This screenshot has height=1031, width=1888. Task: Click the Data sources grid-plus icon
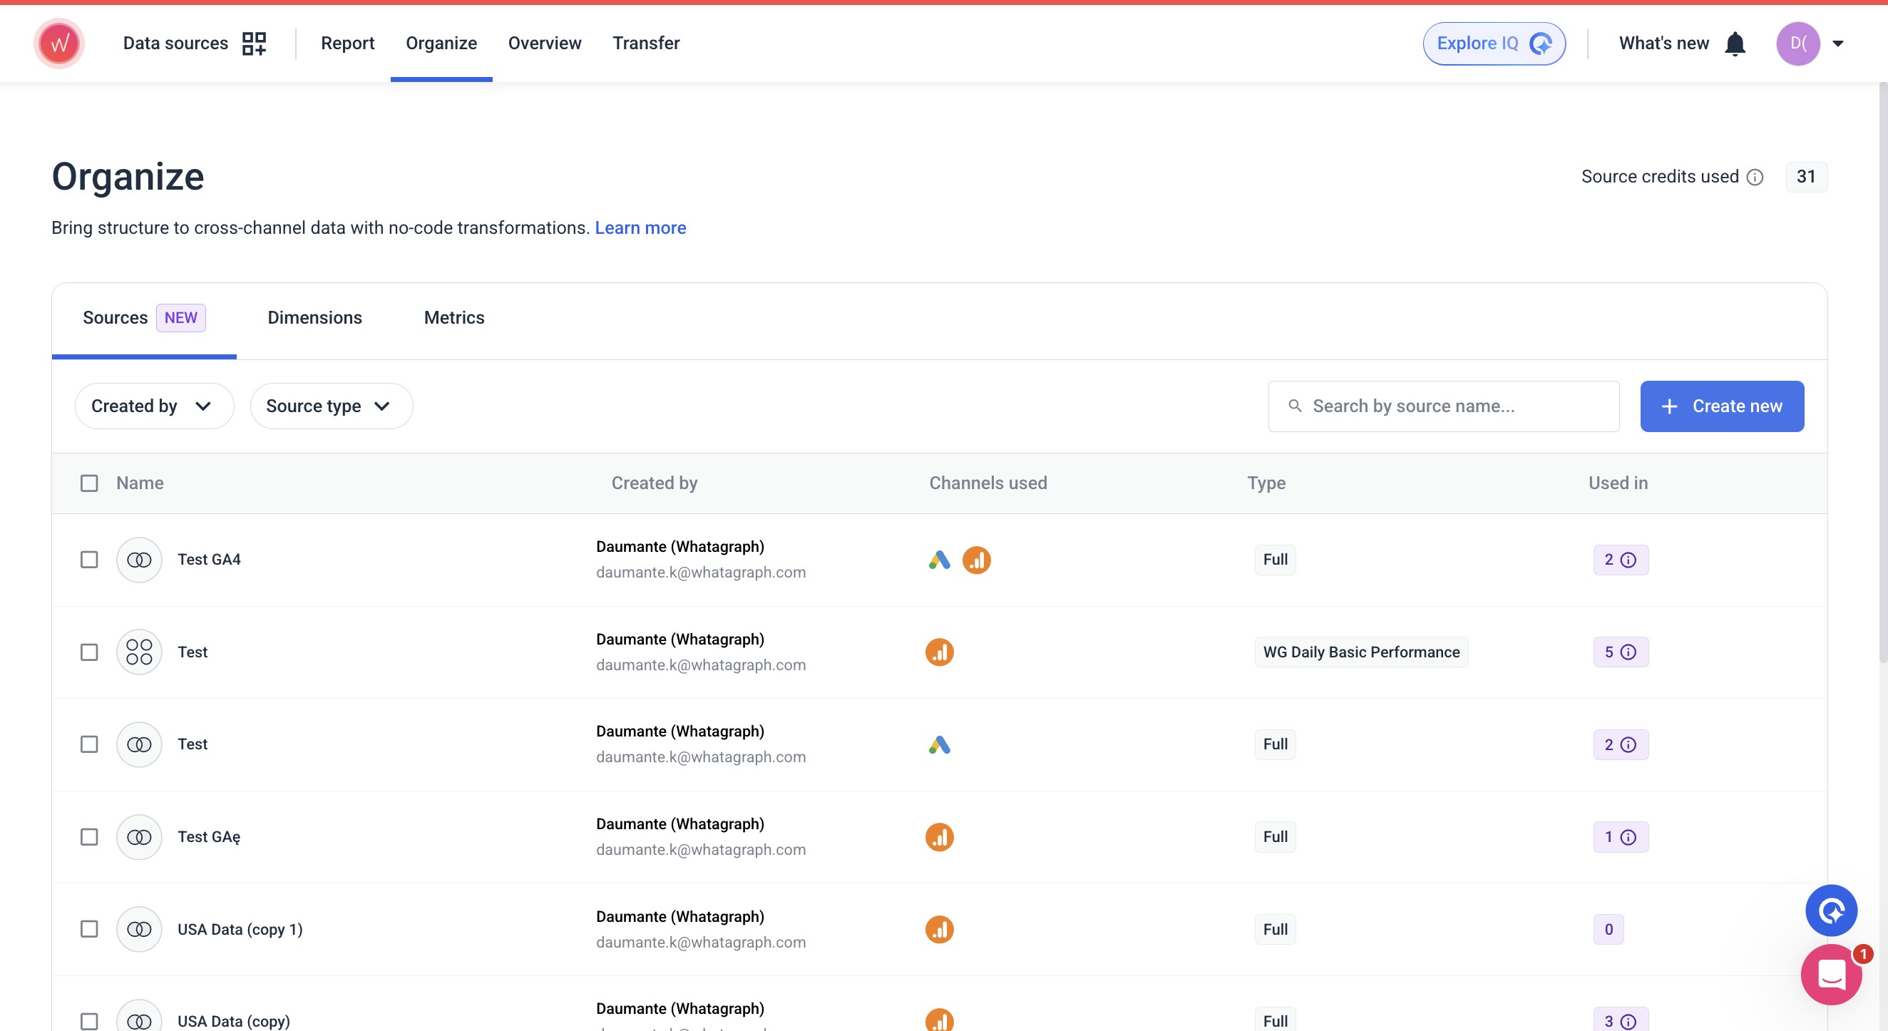255,43
